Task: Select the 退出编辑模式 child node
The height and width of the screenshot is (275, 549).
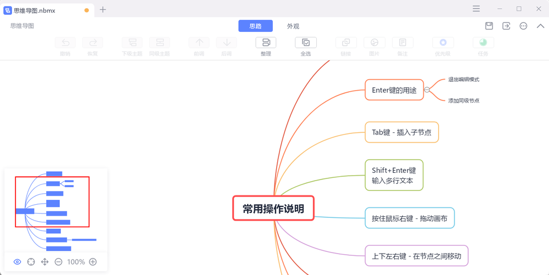Action: [463, 80]
